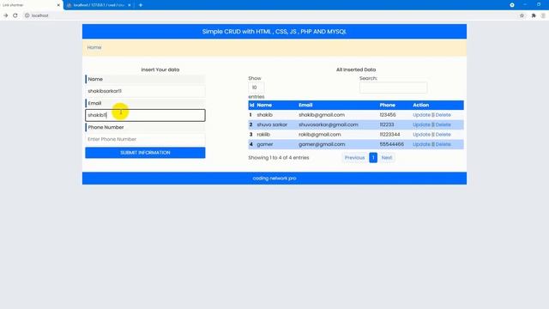Close the Link shortner tab
This screenshot has height=309, width=549.
[58, 5]
